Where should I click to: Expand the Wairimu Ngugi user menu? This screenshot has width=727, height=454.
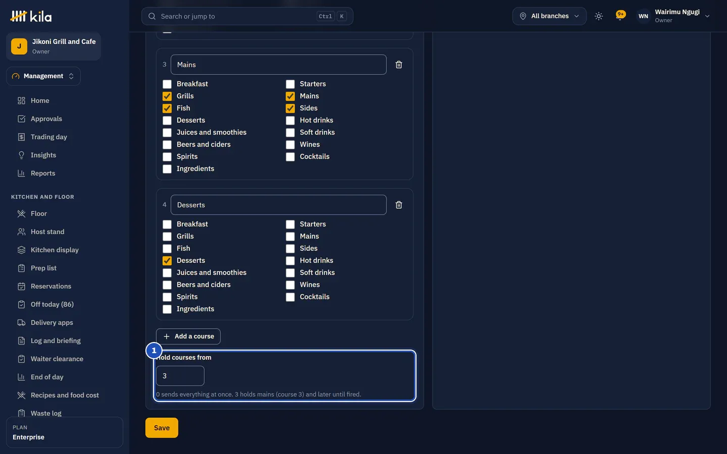point(674,16)
